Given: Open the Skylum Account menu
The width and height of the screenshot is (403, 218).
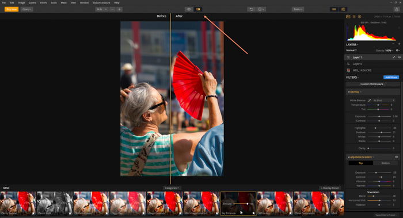Looking at the screenshot, I should pyautogui.click(x=101, y=2).
